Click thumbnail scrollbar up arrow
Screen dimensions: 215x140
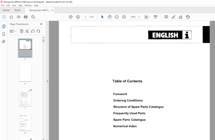point(43,38)
